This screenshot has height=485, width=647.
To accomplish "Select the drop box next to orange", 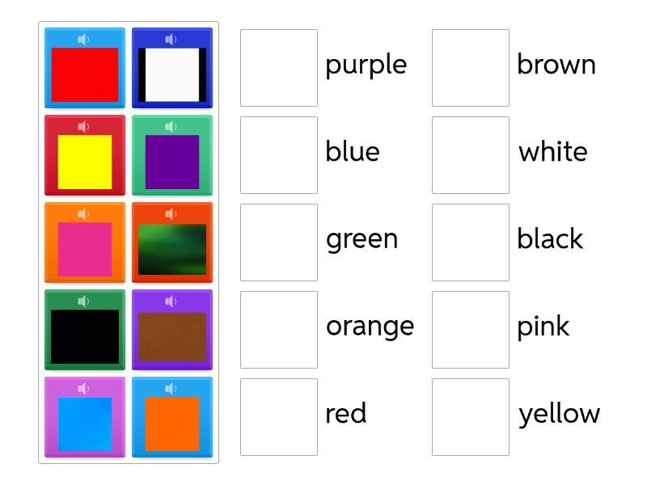I will (279, 330).
